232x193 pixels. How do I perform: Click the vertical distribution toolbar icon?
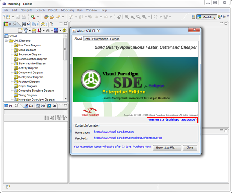click(x=165, y=17)
